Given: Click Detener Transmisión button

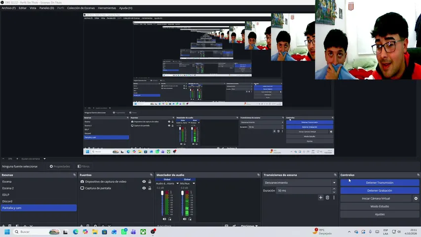Looking at the screenshot, I should [380, 183].
